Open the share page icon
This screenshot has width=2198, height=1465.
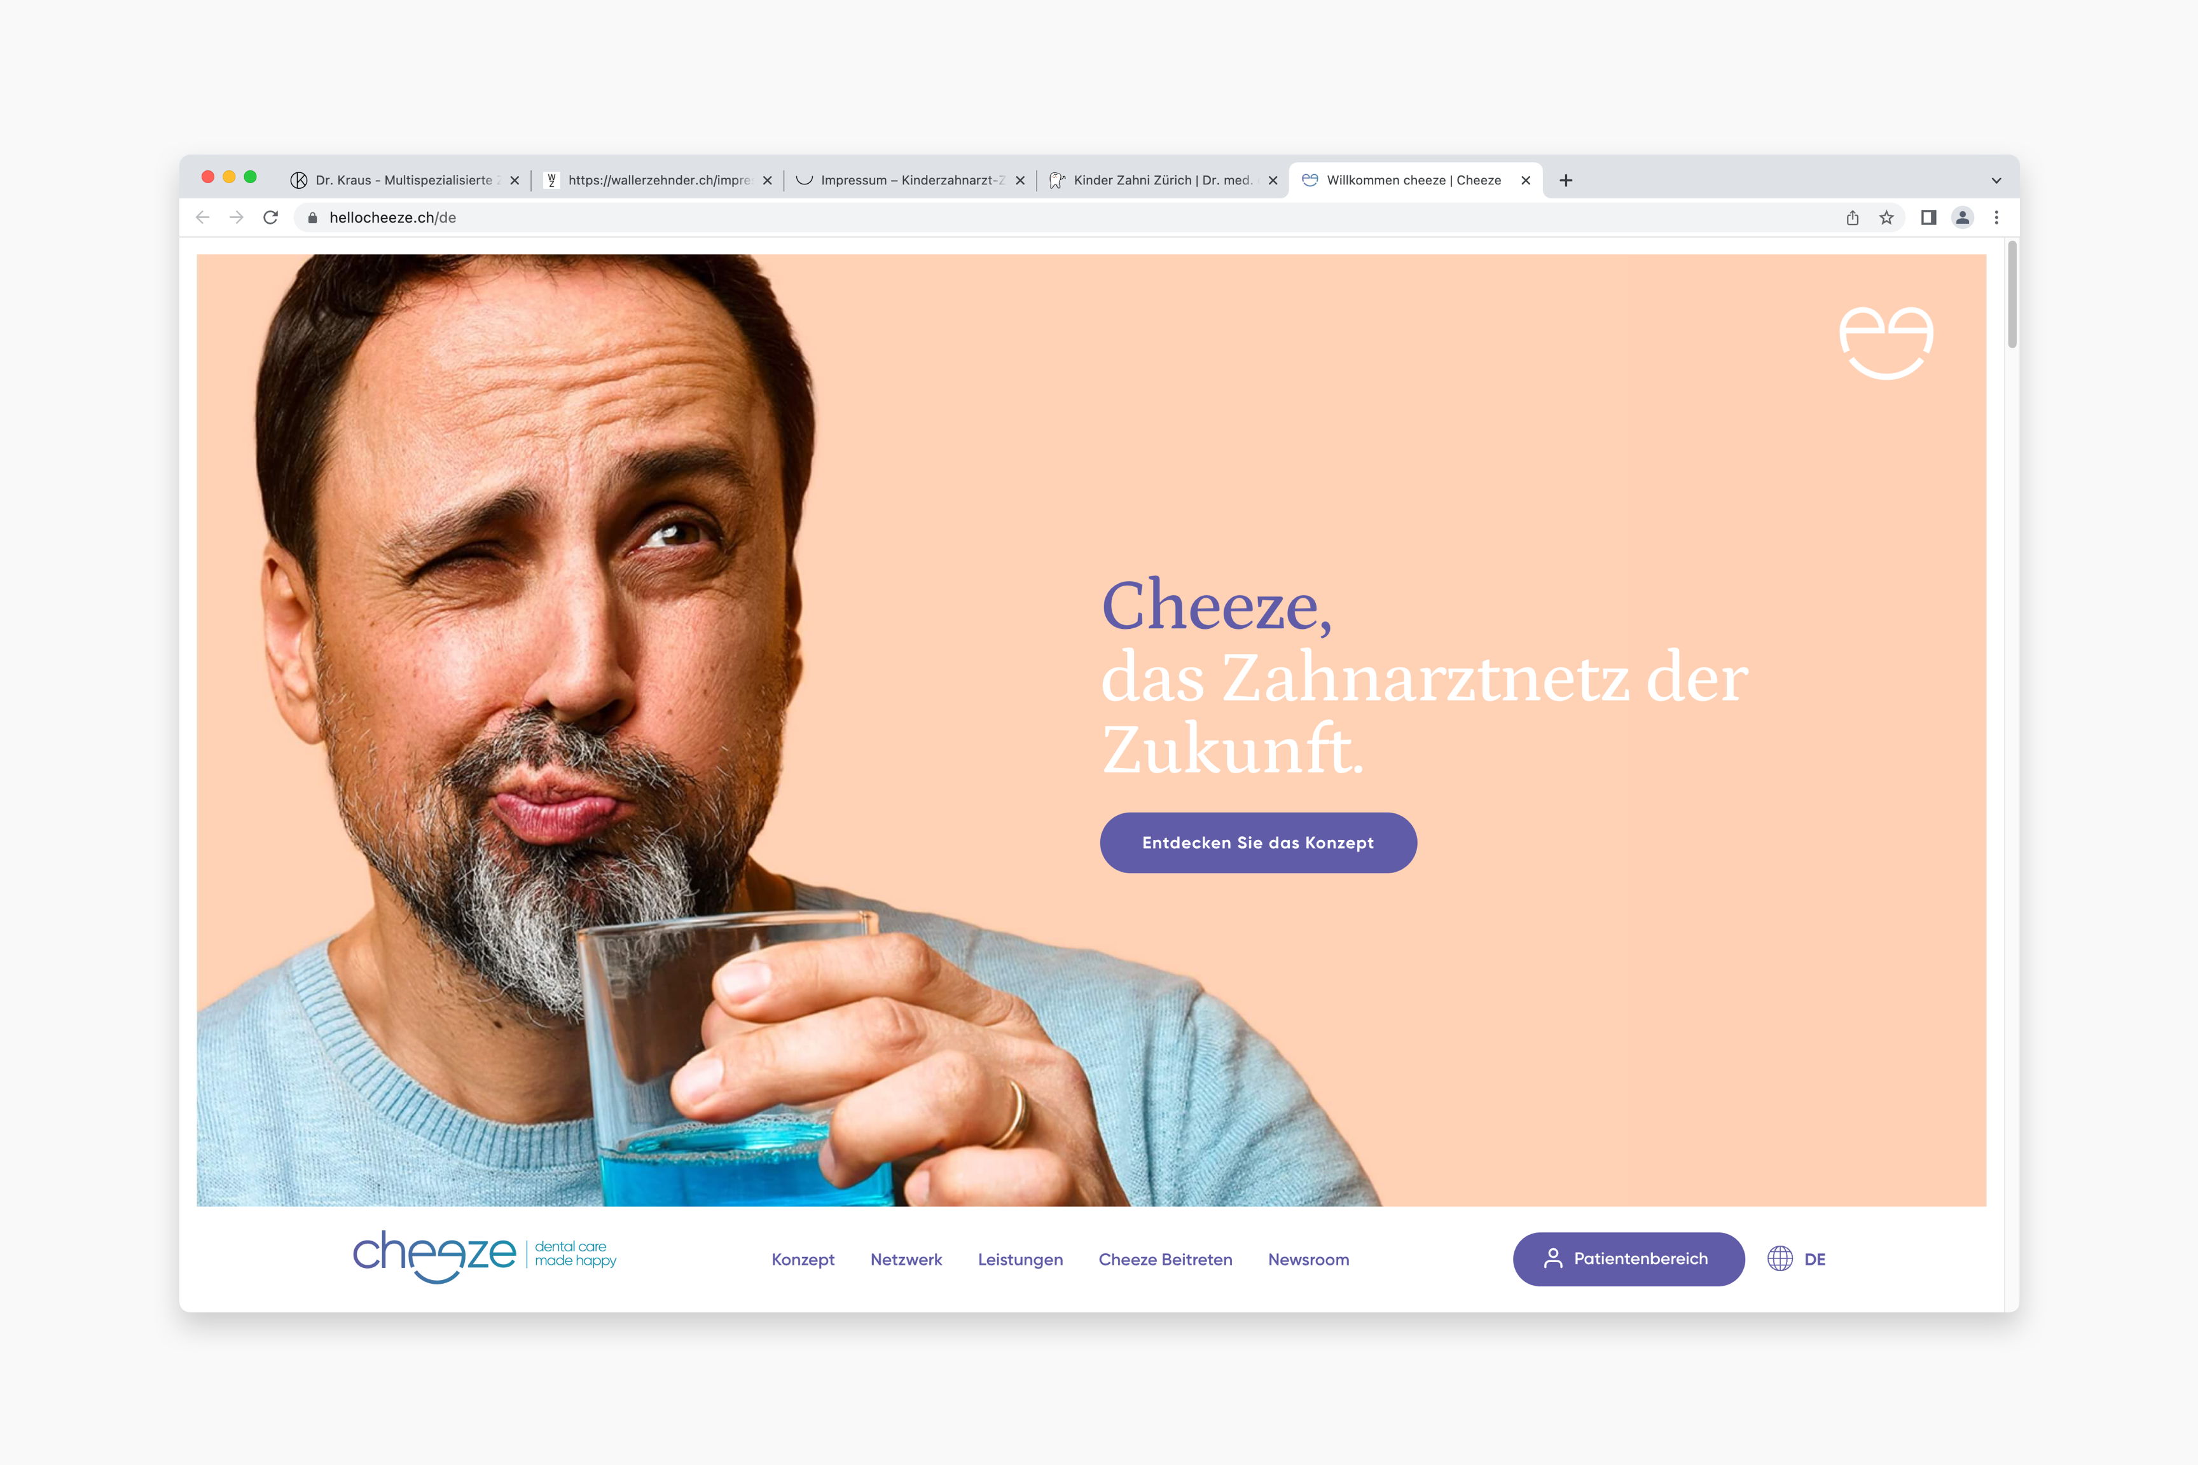pos(1852,217)
